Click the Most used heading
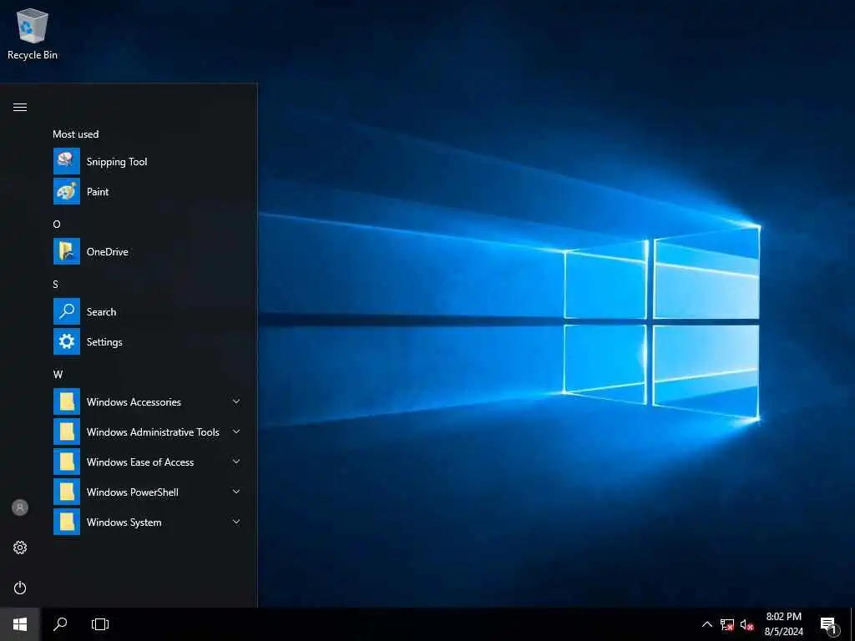 76,134
